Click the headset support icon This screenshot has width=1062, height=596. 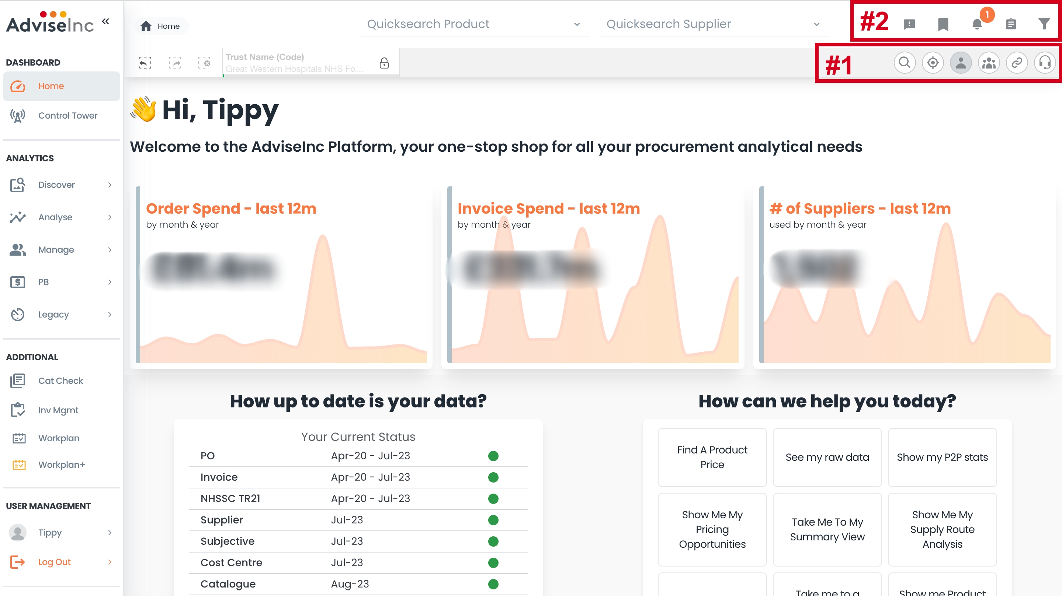tap(1045, 63)
